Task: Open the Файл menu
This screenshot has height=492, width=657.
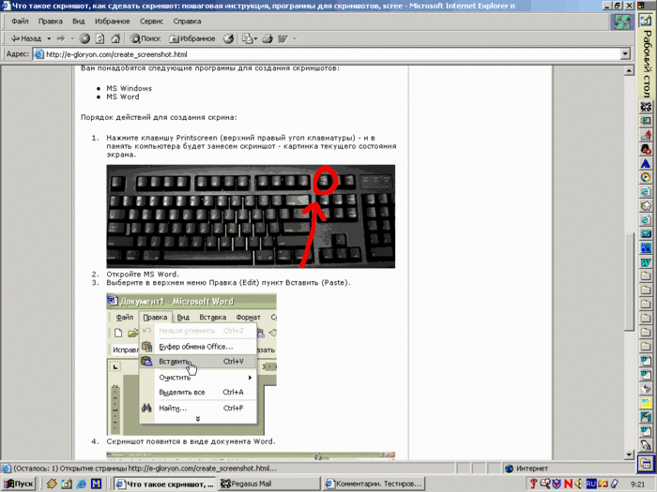Action: [20, 22]
